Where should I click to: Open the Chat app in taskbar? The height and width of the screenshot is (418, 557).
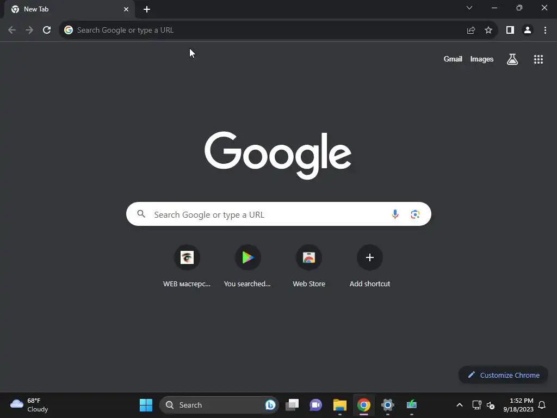pos(316,405)
